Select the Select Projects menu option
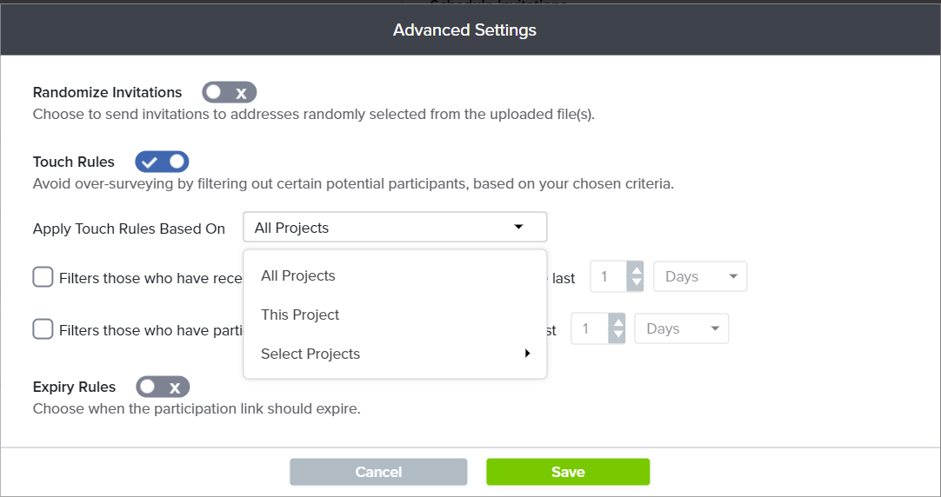 click(x=395, y=354)
